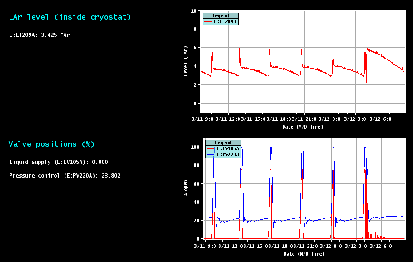Click the Valve positions (%) heading
Screen dimensions: 413x262
(x=51, y=144)
